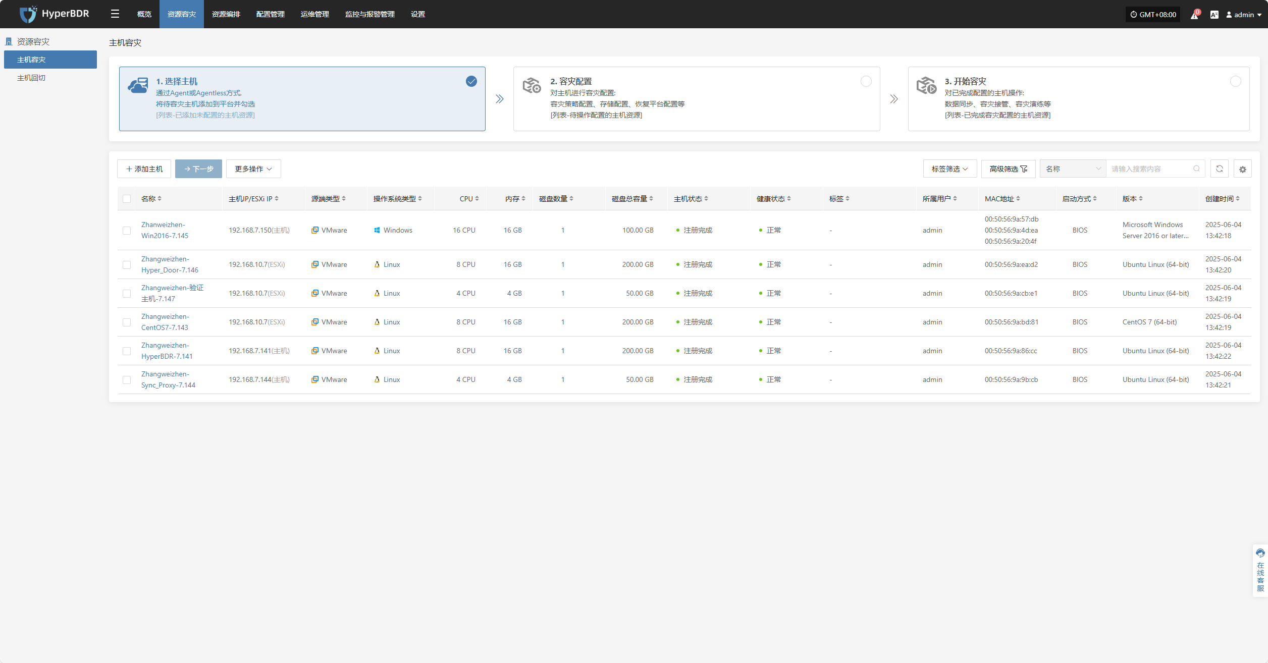This screenshot has width=1268, height=663.
Task: Click Linux icon in Hyper_Door-7.146 row
Action: coord(377,264)
